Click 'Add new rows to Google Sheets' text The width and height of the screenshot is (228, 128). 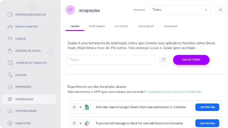click(141, 107)
